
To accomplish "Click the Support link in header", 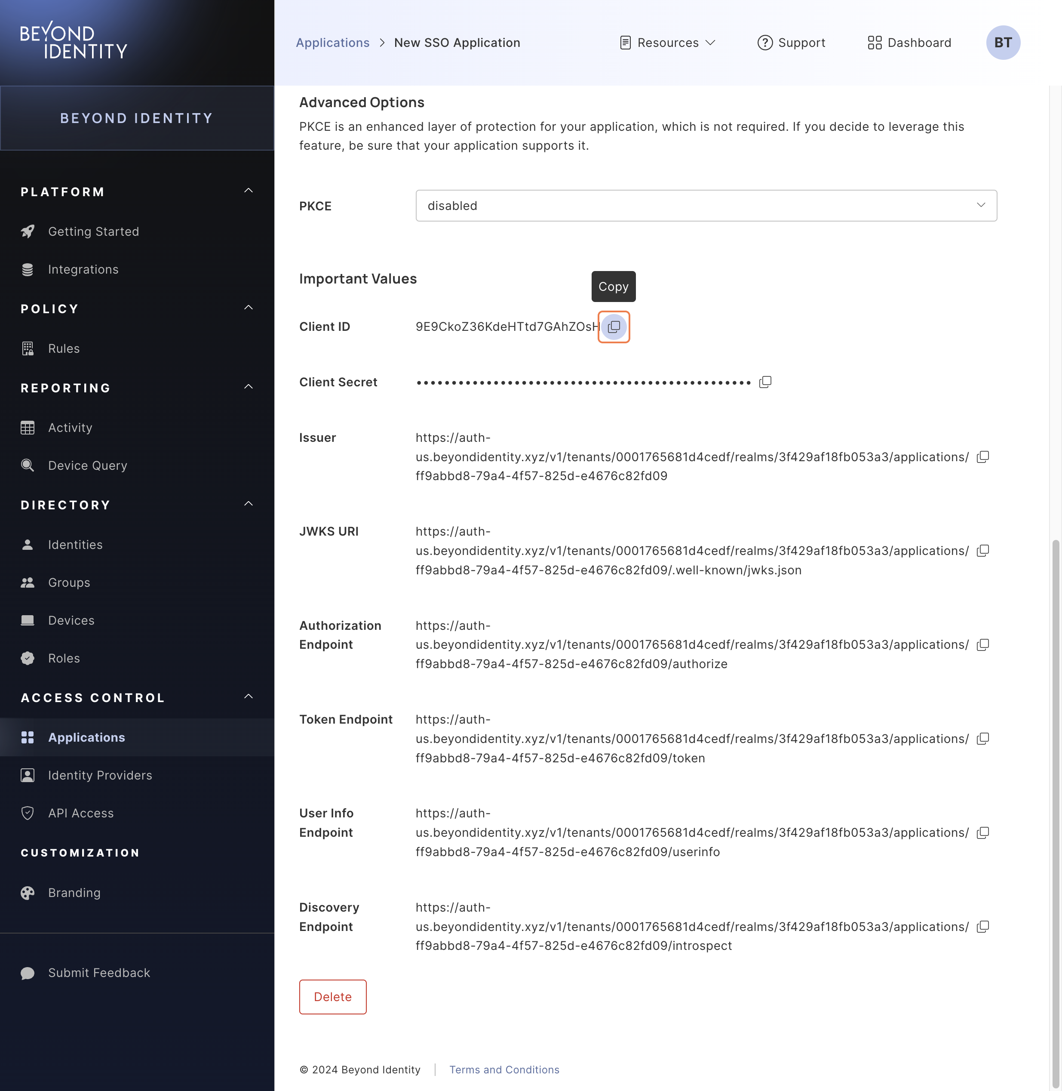I will 791,43.
